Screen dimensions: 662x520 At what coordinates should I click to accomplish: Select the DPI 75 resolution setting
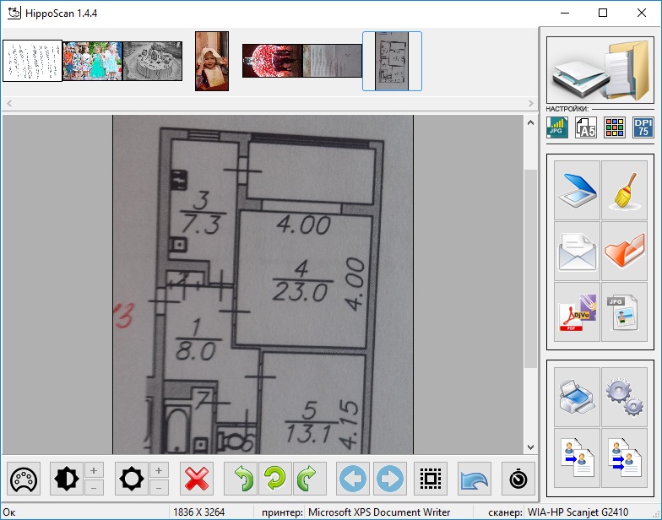(x=643, y=127)
